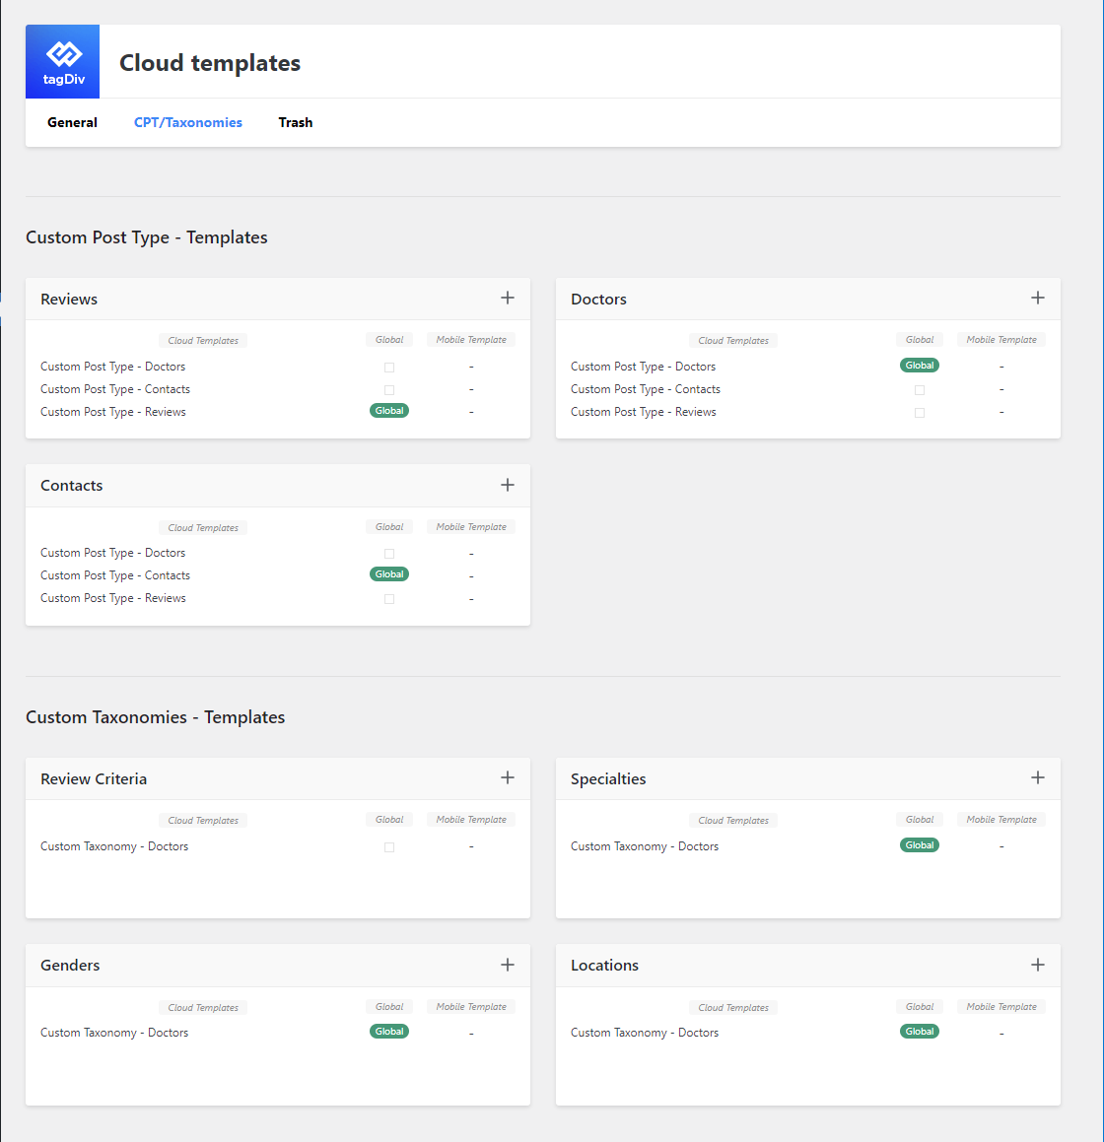Open the CPT/Taxonomies tab
The height and width of the screenshot is (1142, 1104).
point(188,122)
